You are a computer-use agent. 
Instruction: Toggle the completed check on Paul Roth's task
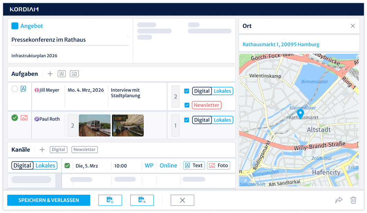tap(15, 118)
